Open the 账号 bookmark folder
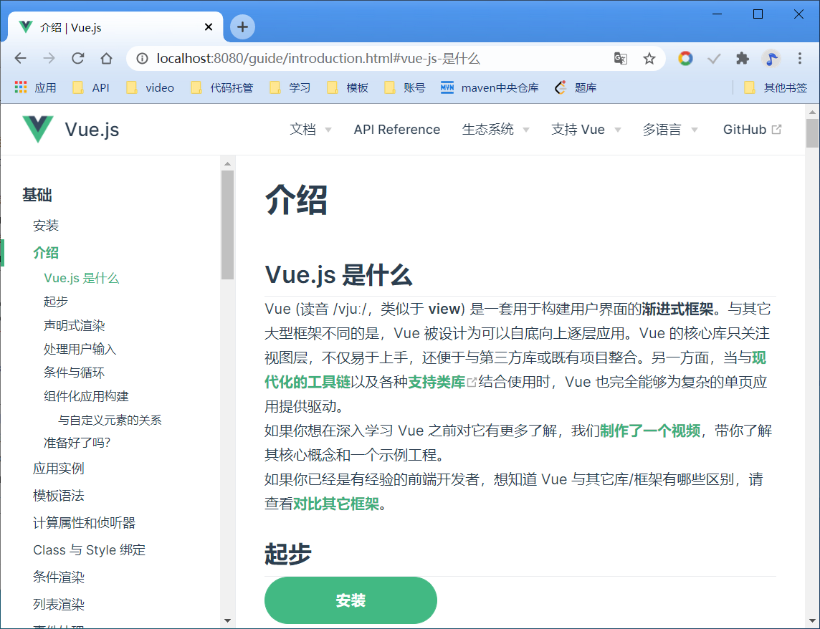This screenshot has height=629, width=820. pyautogui.click(x=404, y=87)
